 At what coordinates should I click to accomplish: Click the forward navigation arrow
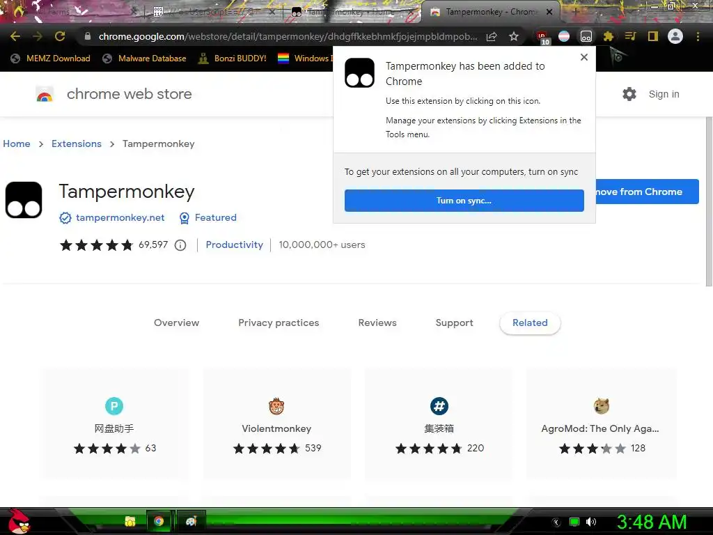(38, 36)
